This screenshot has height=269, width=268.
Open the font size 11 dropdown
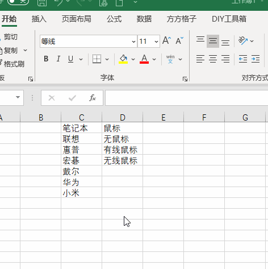(x=156, y=42)
